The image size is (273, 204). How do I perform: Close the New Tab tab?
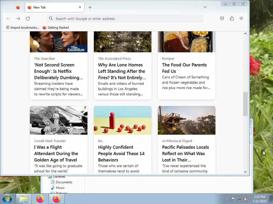80,7
